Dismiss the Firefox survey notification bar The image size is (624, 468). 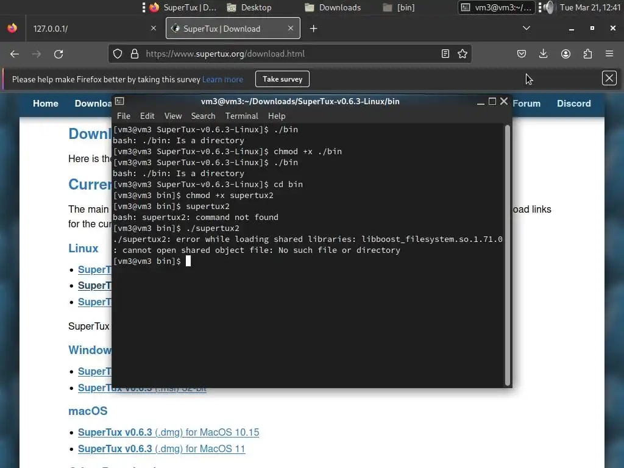[x=609, y=79]
